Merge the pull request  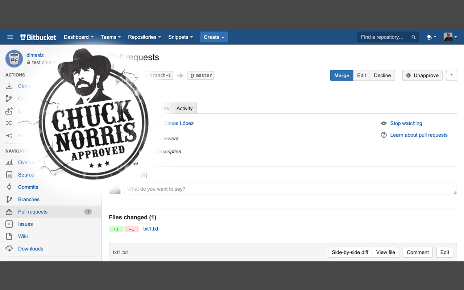(x=341, y=75)
